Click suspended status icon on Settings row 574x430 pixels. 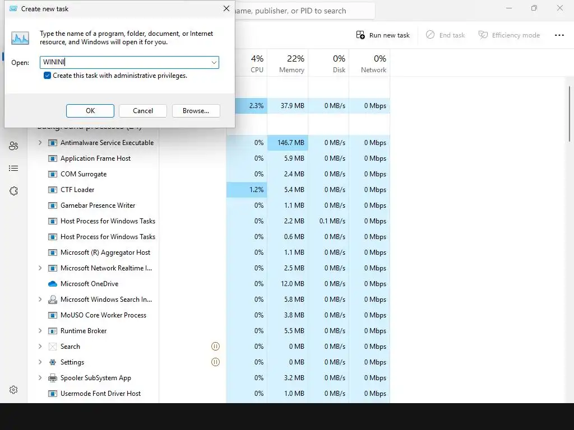(216, 362)
